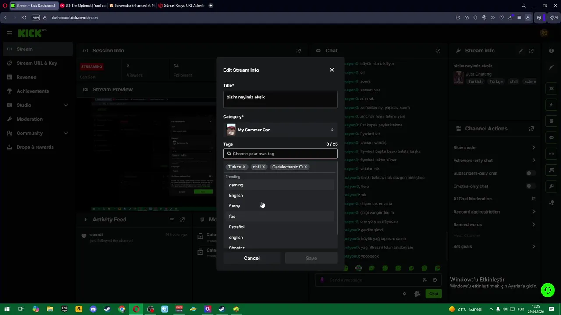Select the fps trending tag
The image size is (561, 315).
click(x=280, y=217)
